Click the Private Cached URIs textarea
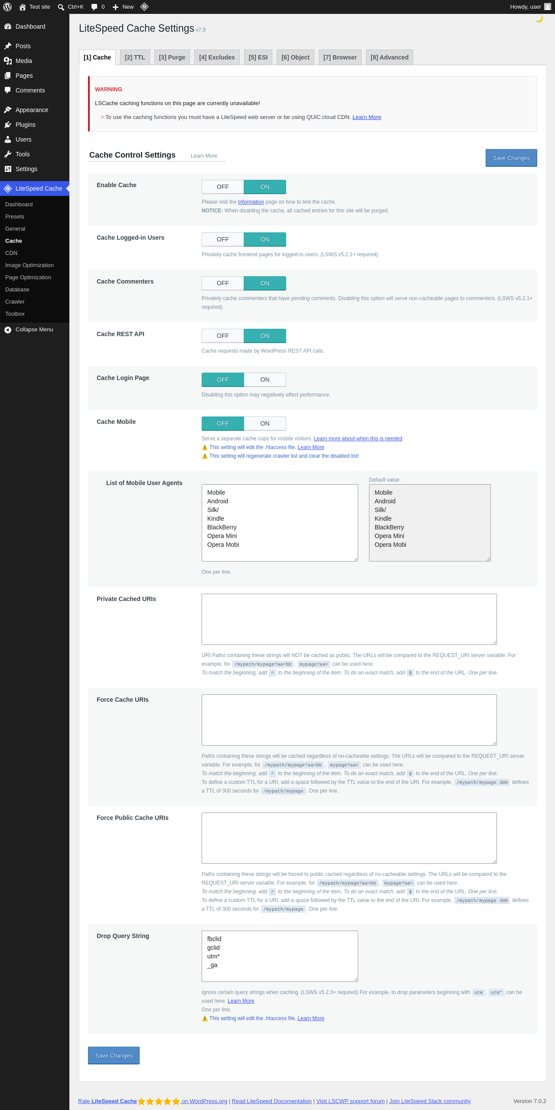This screenshot has width=555, height=1110. pyautogui.click(x=349, y=619)
